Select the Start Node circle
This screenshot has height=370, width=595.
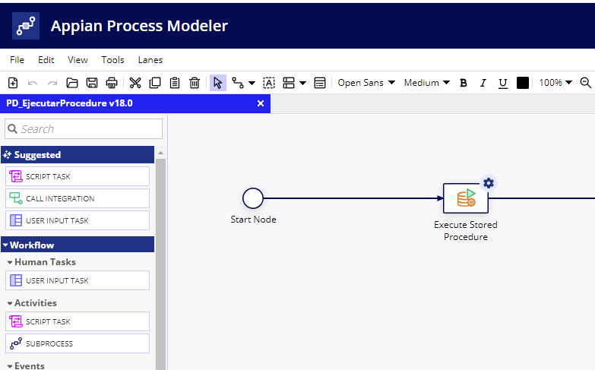point(253,198)
